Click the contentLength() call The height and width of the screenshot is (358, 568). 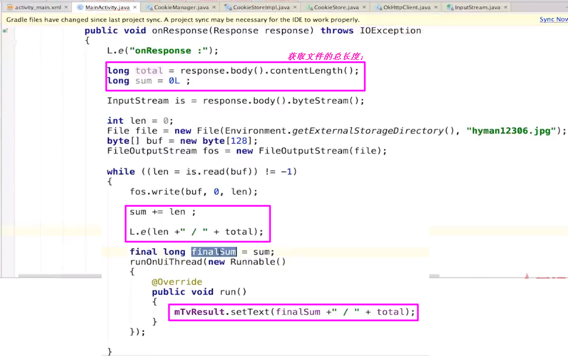[x=311, y=71]
